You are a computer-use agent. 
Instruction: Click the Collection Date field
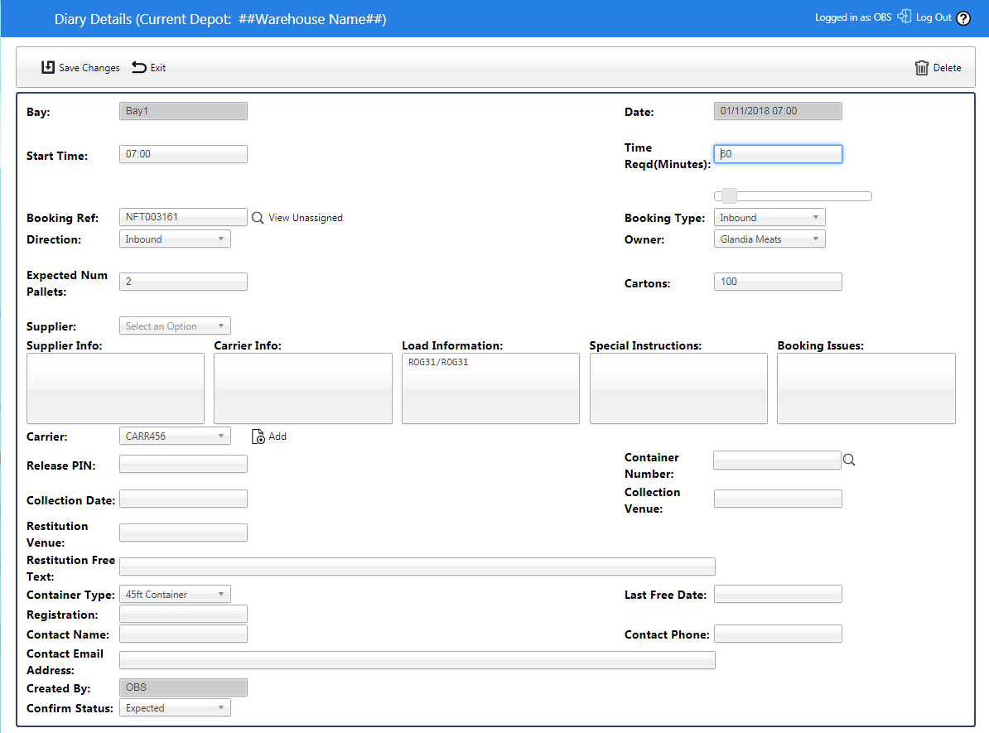pyautogui.click(x=183, y=499)
